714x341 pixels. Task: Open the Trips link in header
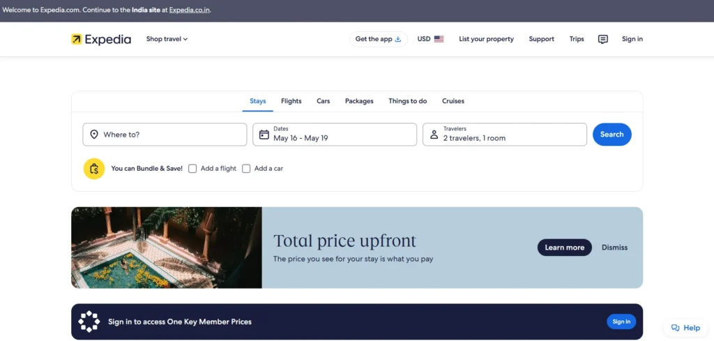pyautogui.click(x=577, y=39)
